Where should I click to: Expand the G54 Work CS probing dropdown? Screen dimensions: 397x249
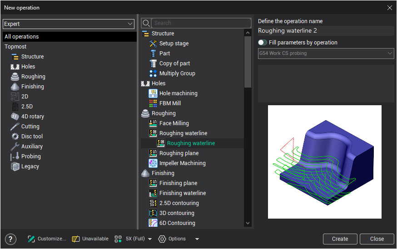click(326, 54)
